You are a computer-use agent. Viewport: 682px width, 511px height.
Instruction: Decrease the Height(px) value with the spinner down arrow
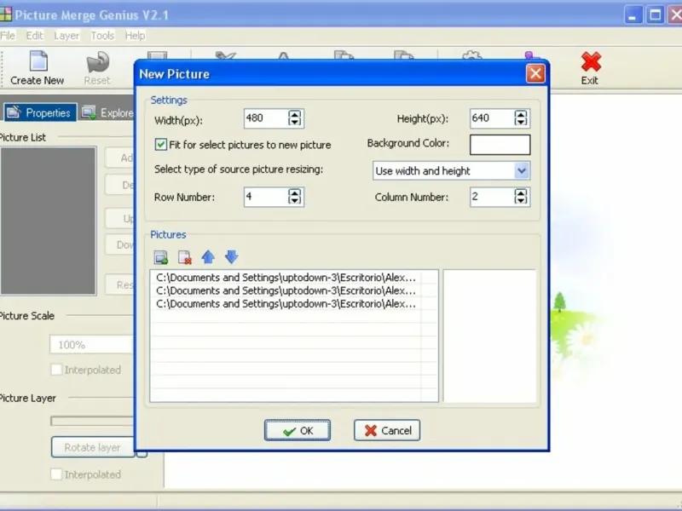(x=521, y=123)
